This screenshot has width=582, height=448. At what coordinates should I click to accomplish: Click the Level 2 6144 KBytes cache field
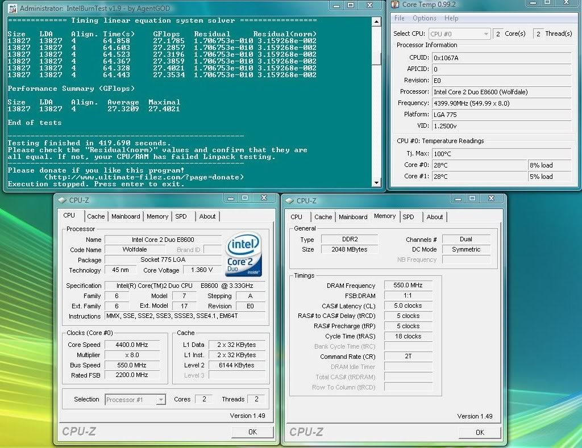237,365
